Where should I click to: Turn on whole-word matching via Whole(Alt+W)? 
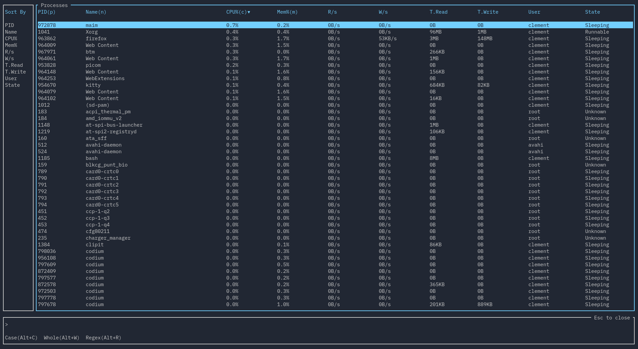(x=61, y=338)
